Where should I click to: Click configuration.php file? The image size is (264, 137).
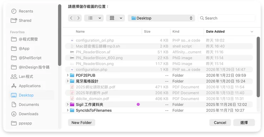coord(91,69)
